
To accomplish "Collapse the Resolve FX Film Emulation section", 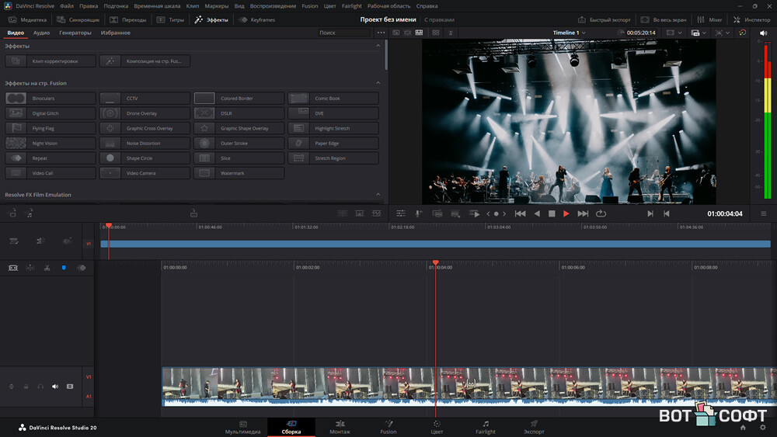I will [378, 195].
